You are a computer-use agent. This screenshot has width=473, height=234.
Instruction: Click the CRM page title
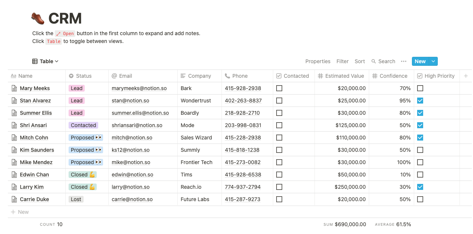pyautogui.click(x=65, y=18)
